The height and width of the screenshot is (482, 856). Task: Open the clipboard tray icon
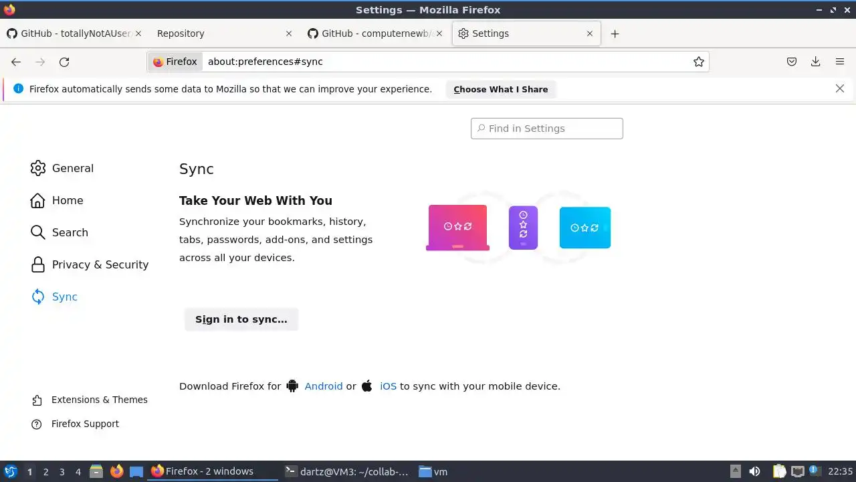779,471
